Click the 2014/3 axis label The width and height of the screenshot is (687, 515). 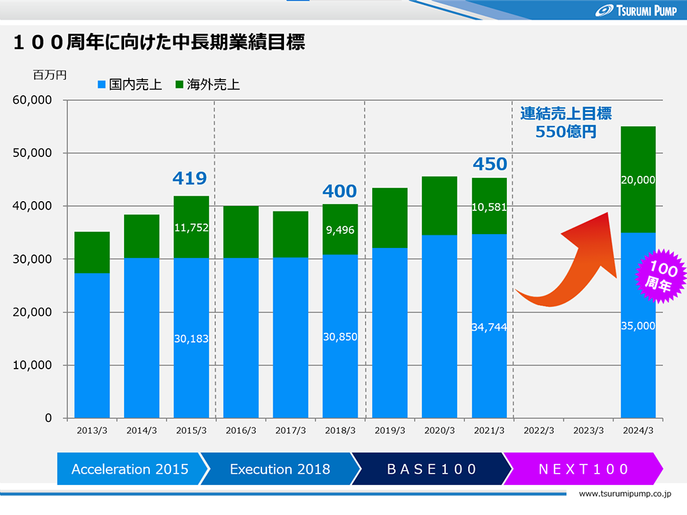[142, 430]
